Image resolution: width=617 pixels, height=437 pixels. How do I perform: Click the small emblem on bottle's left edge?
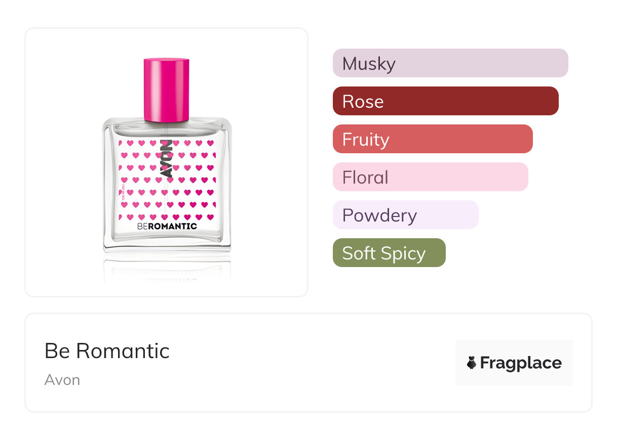[122, 194]
